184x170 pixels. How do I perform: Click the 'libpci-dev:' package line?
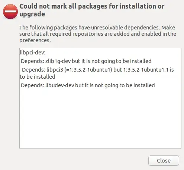click(x=32, y=53)
